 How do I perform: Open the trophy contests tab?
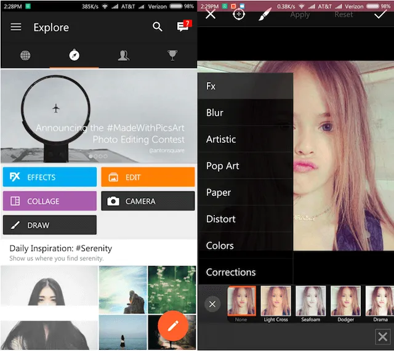coord(172,55)
